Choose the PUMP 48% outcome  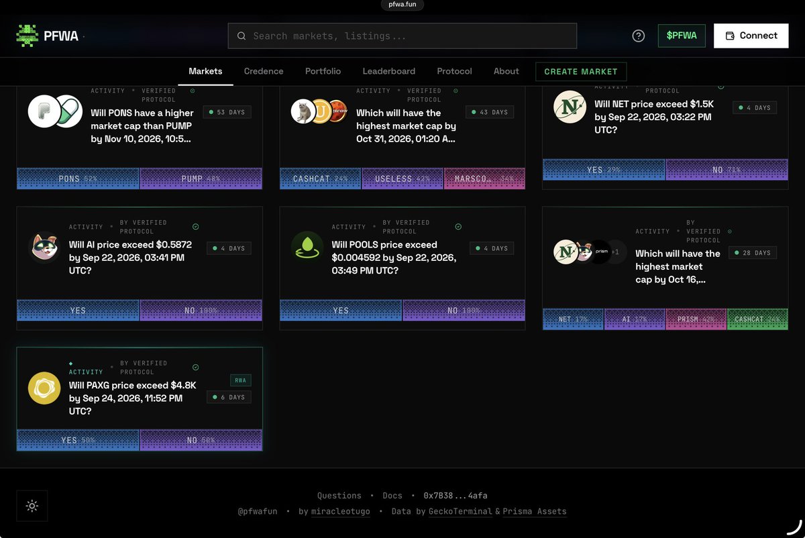(x=201, y=178)
